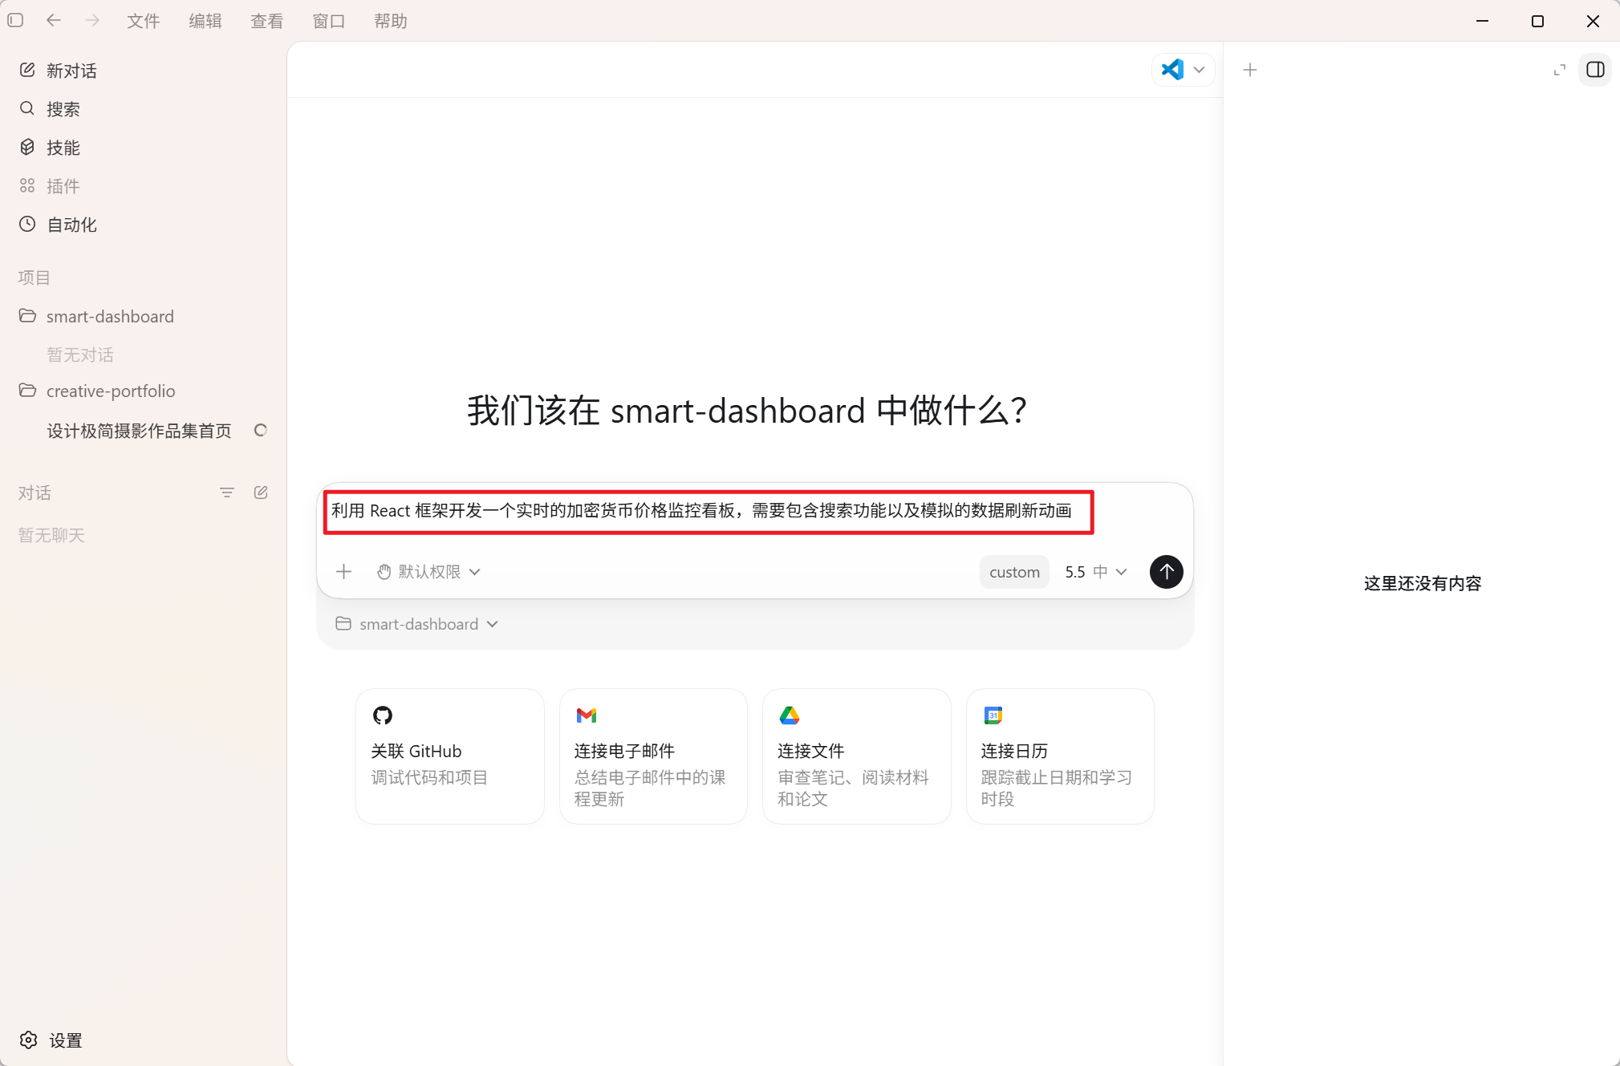Open the 帮助 menu

coord(391,21)
